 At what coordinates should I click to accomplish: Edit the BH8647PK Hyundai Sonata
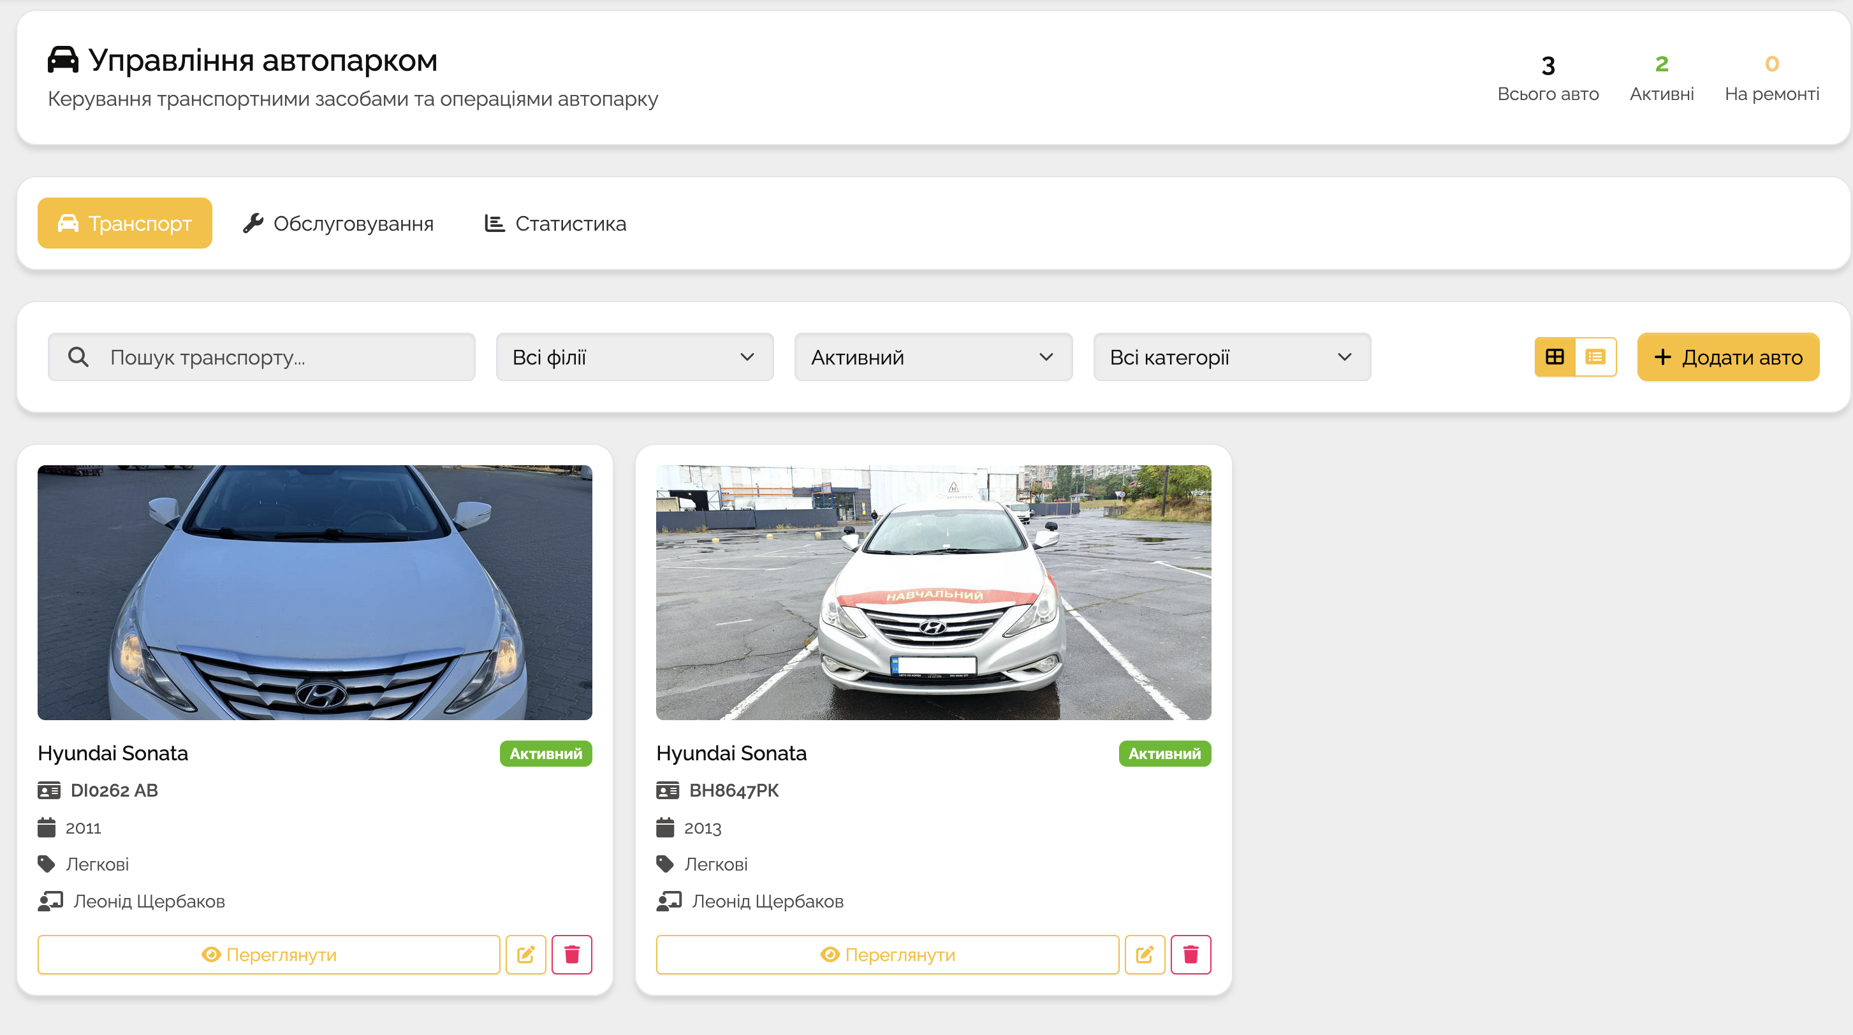click(x=1145, y=955)
